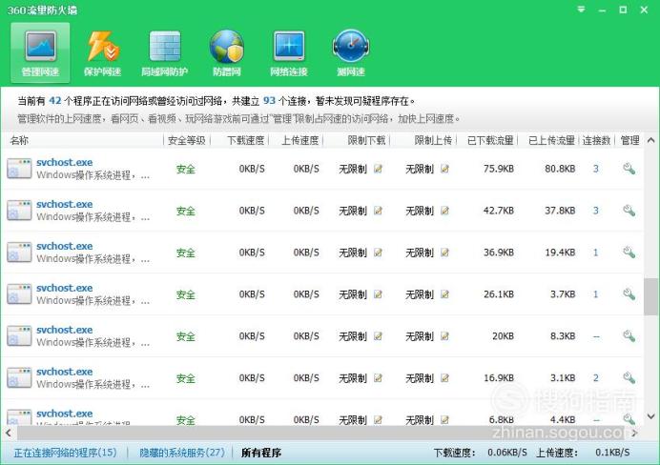Open manage wrench for svchost.exe with 42.7KB downloaded
The image size is (660, 465).
pyautogui.click(x=629, y=211)
